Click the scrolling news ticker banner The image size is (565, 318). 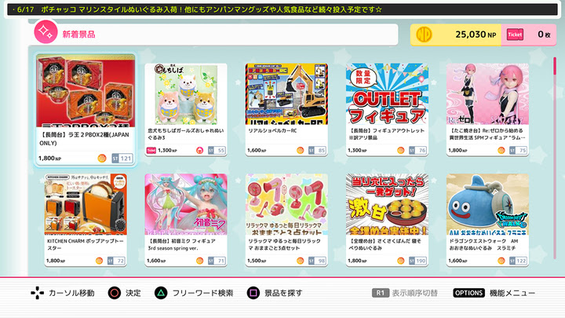coord(282,9)
